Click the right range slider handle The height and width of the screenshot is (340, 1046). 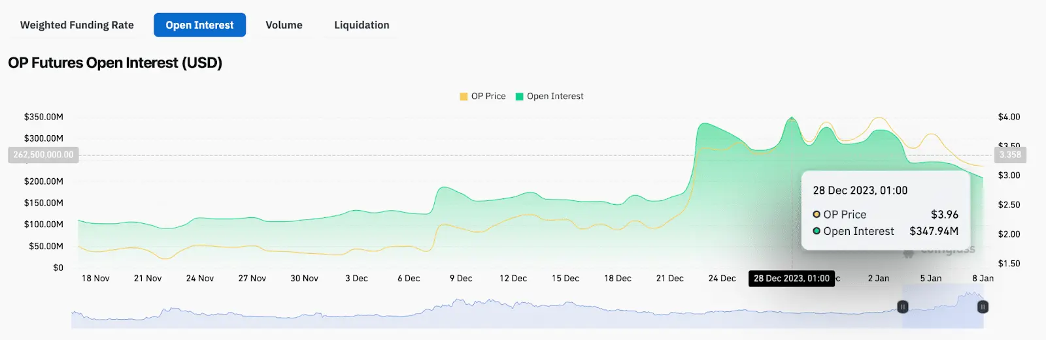(982, 307)
